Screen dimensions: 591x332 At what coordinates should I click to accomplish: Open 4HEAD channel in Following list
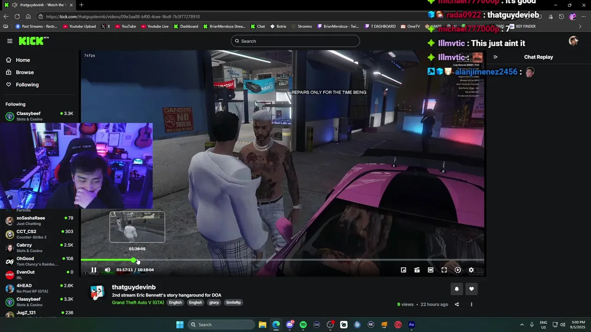[x=39, y=288]
